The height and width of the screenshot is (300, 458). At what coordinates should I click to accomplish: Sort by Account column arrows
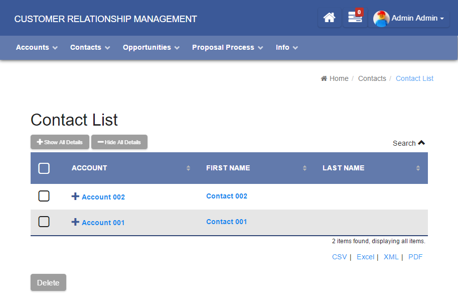coord(188,168)
